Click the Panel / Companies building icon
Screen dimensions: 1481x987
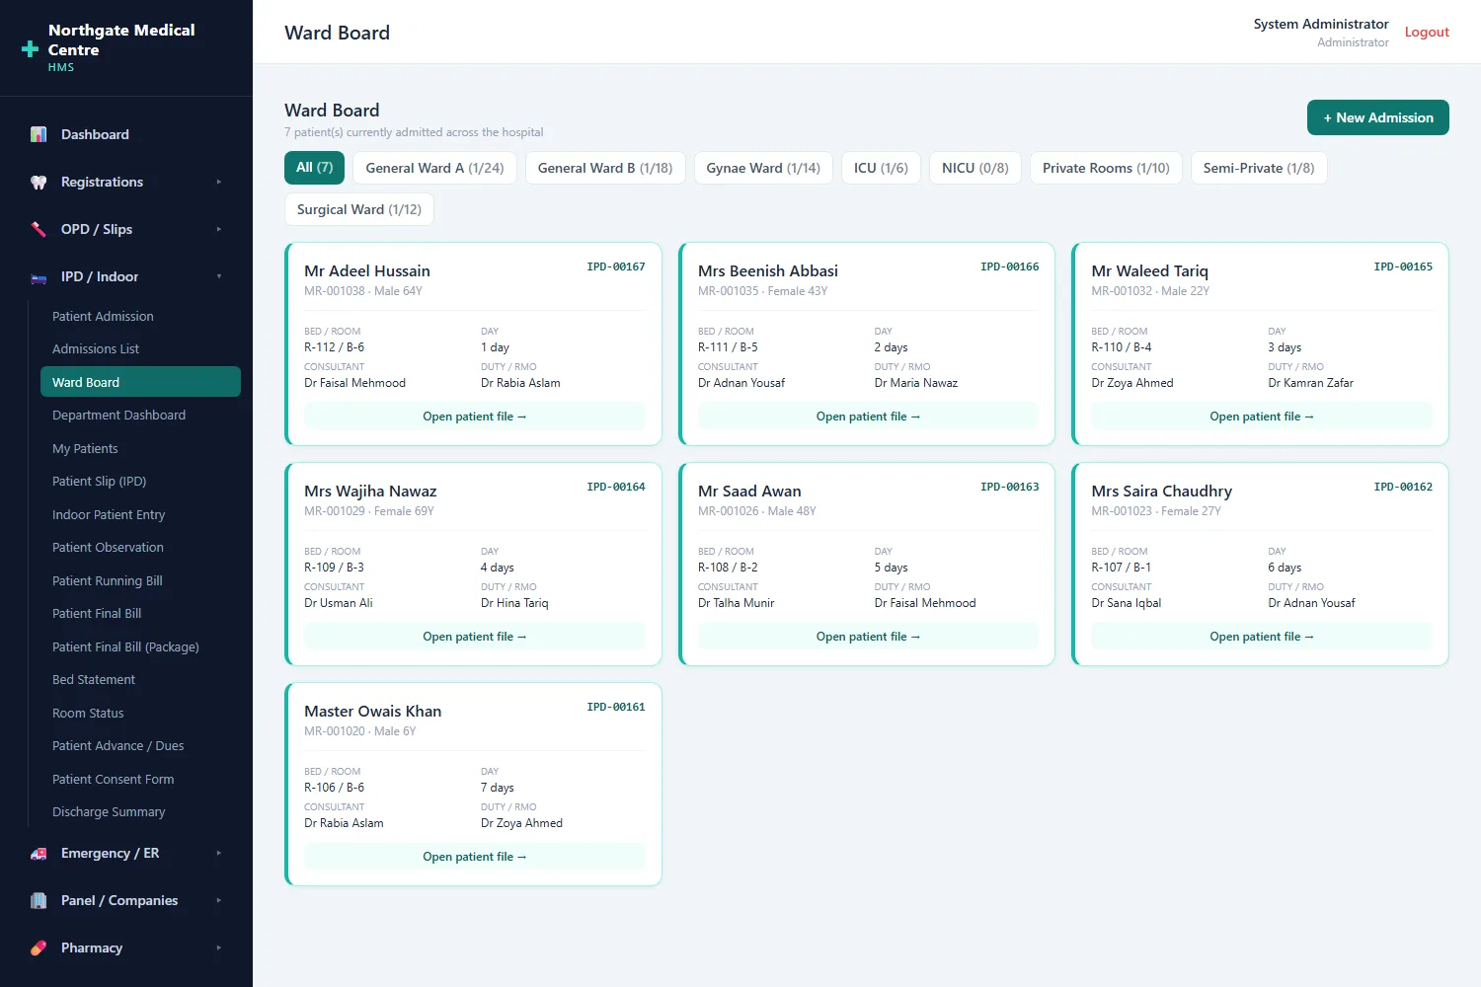coord(39,900)
